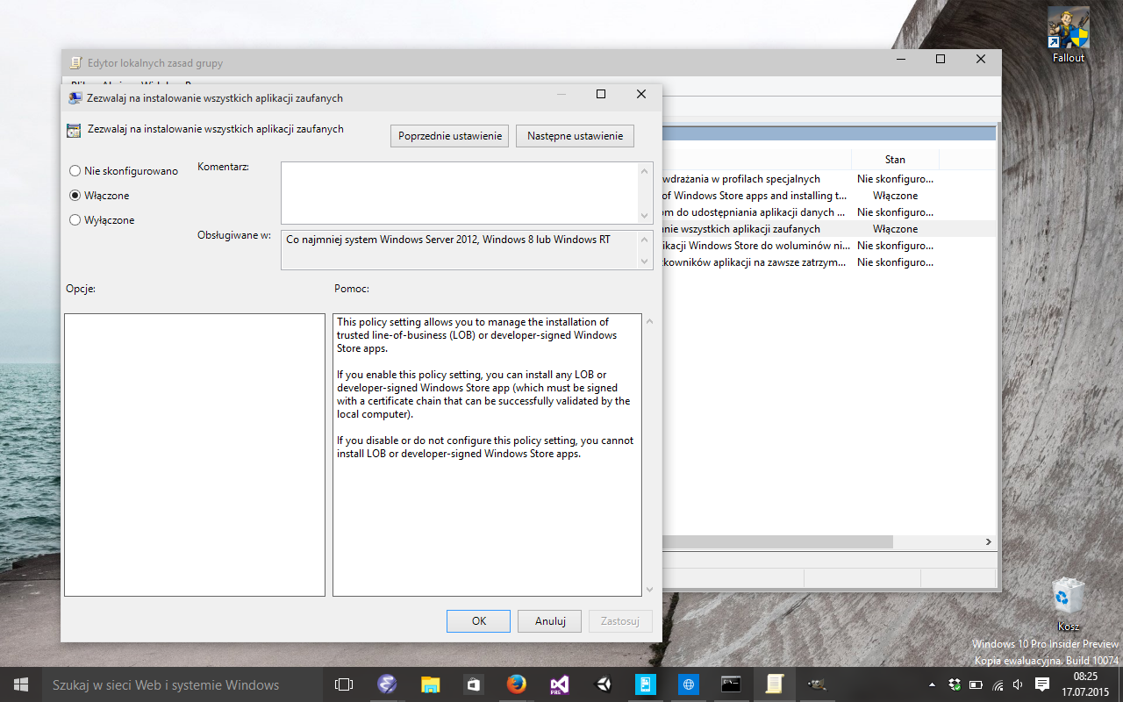Choose the 'Wyłączone' radio button
The height and width of the screenshot is (702, 1123).
(75, 220)
